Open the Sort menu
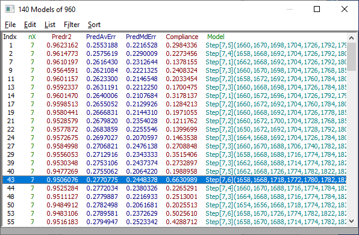359x235 pixels. (94, 25)
